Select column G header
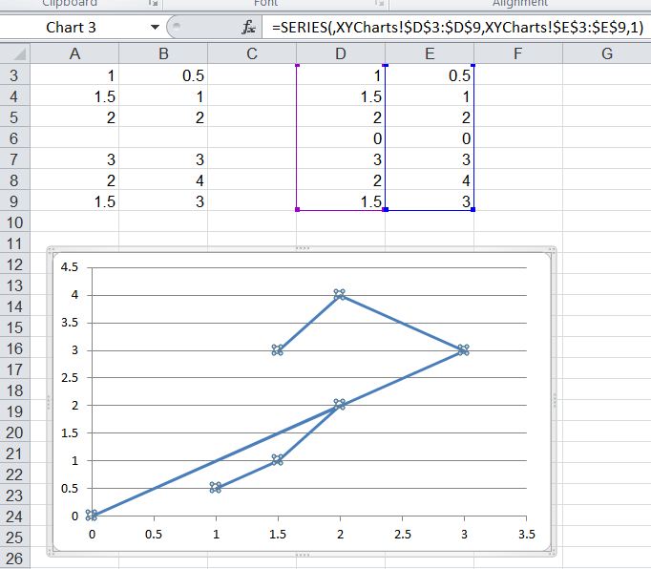Screen dimensions: 651x569 [x=606, y=54]
